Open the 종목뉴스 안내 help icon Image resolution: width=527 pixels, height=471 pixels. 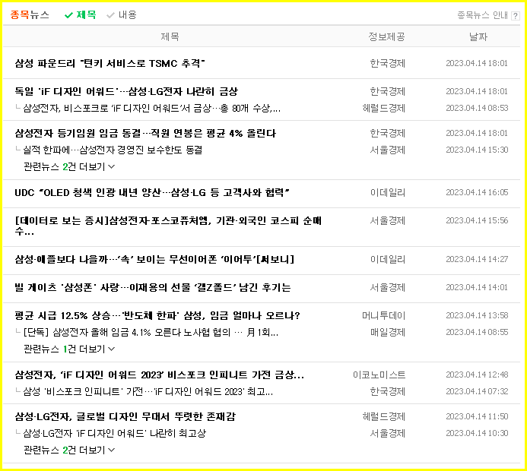coord(515,16)
